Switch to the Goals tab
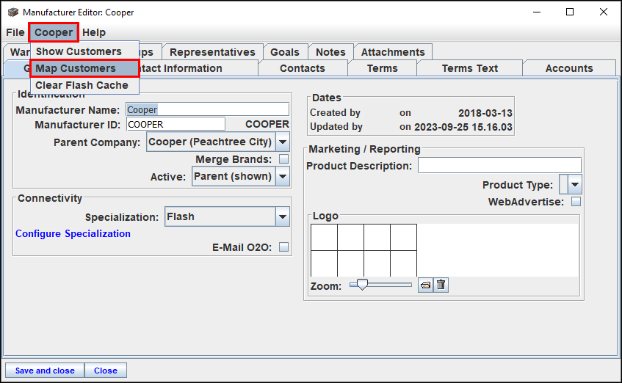This screenshot has height=383, width=622. point(285,52)
